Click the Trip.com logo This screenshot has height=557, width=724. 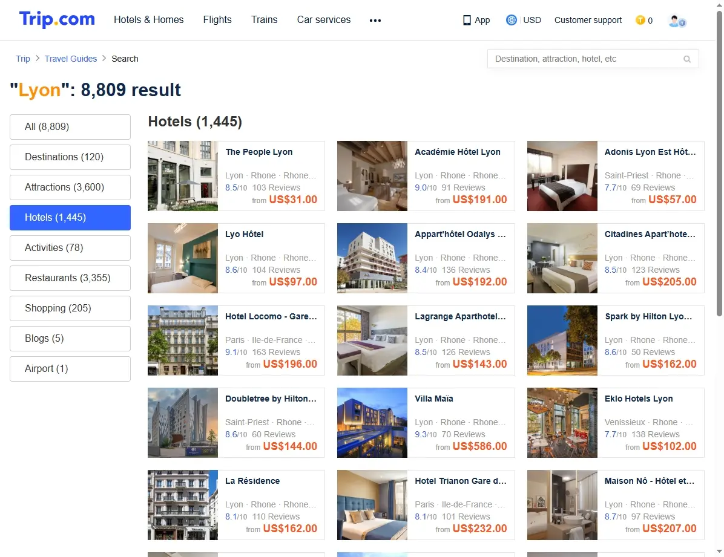click(x=57, y=19)
